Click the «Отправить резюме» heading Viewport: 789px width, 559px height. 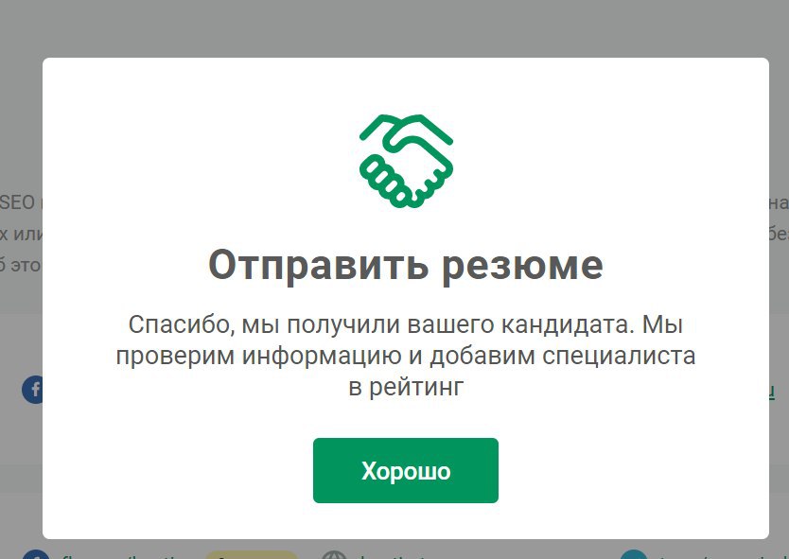click(406, 265)
